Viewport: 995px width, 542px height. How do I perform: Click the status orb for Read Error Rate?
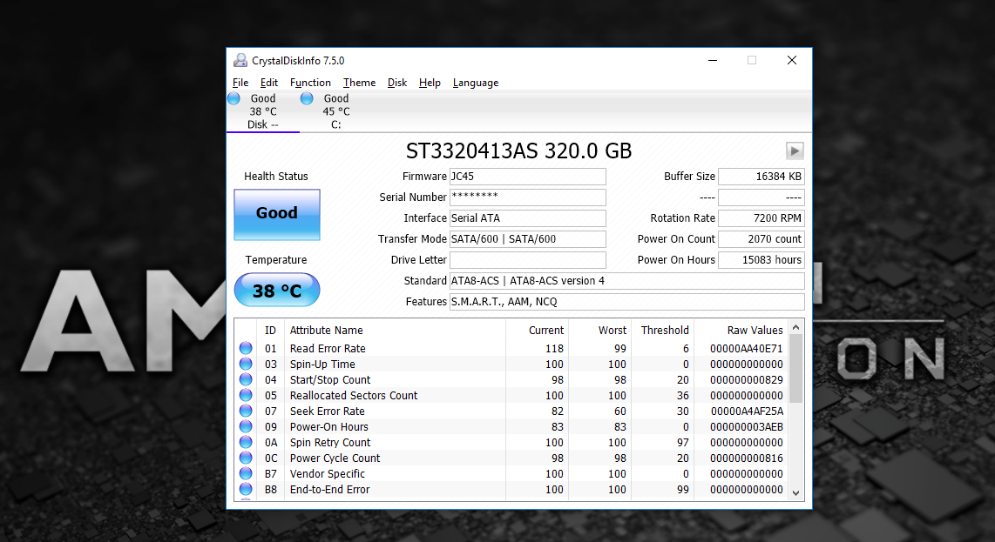point(246,348)
